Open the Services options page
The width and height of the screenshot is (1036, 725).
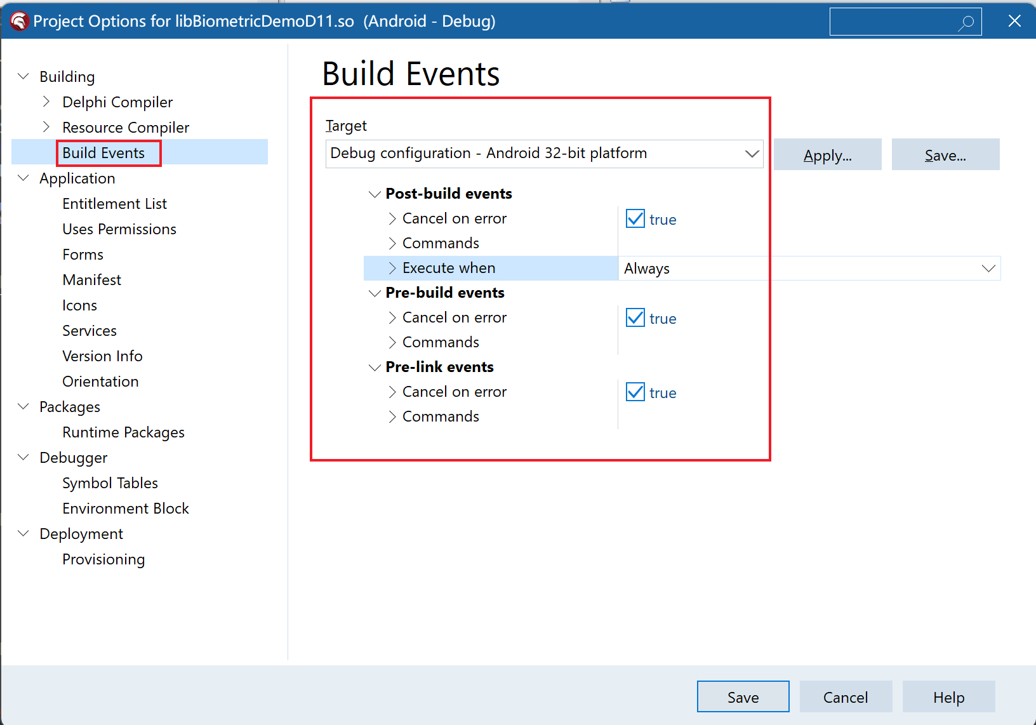click(90, 331)
